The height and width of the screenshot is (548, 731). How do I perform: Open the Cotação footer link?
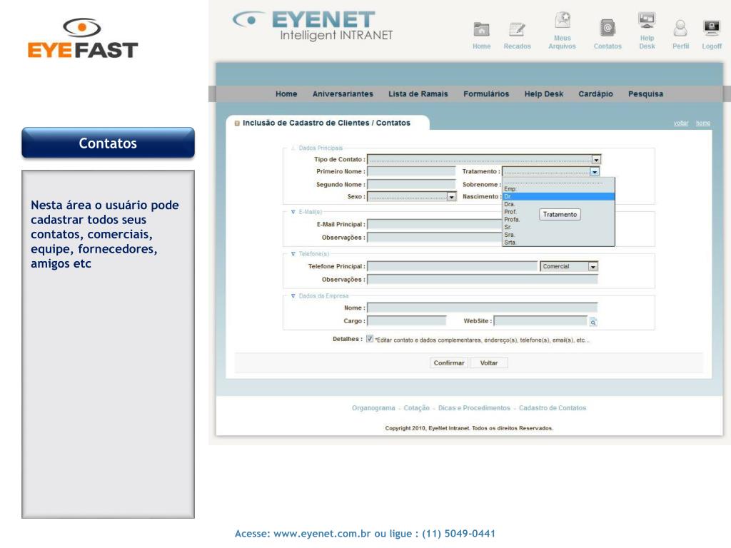click(416, 407)
